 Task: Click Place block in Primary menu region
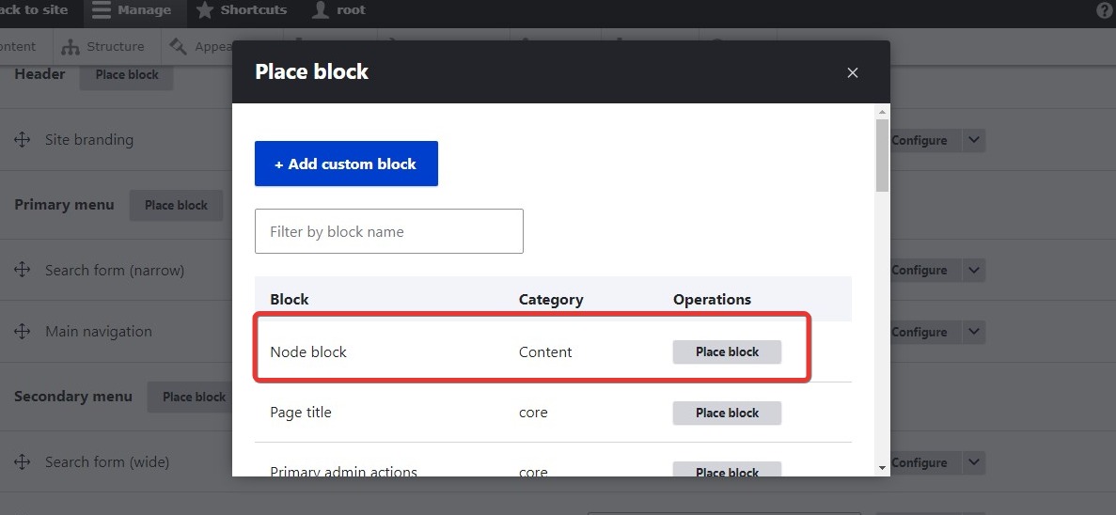(176, 205)
